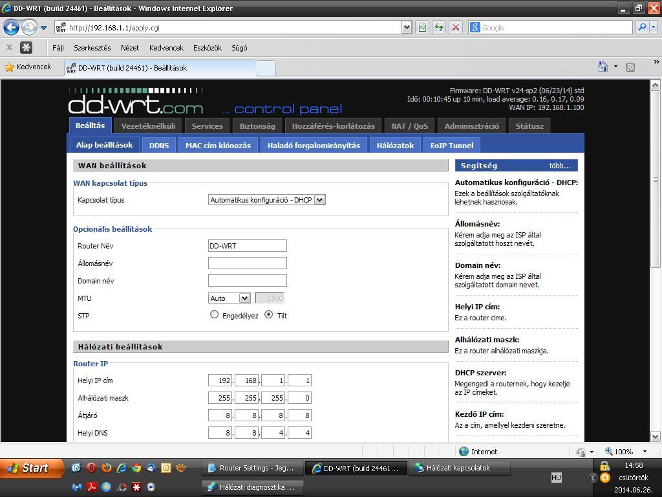Viewport: 662px width, 497px height.
Task: Open the Hálózatok sub-tab
Action: pos(395,146)
